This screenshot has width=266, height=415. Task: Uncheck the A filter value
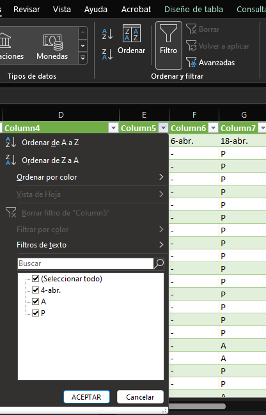(x=35, y=301)
